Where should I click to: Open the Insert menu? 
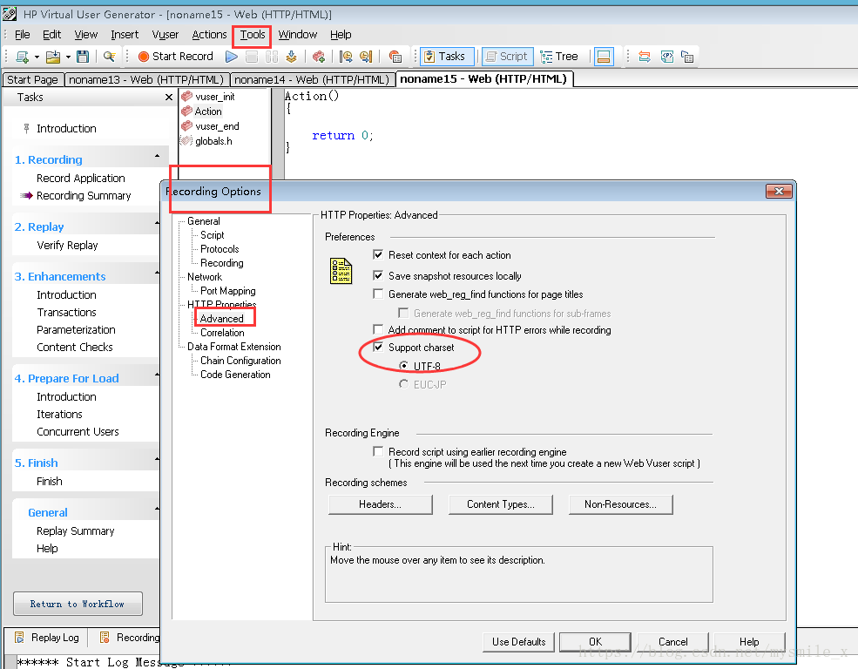pyautogui.click(x=125, y=35)
